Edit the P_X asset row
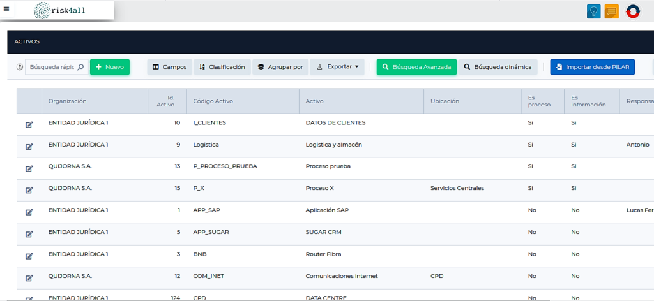Screen dimensions: 654x301 (29, 190)
